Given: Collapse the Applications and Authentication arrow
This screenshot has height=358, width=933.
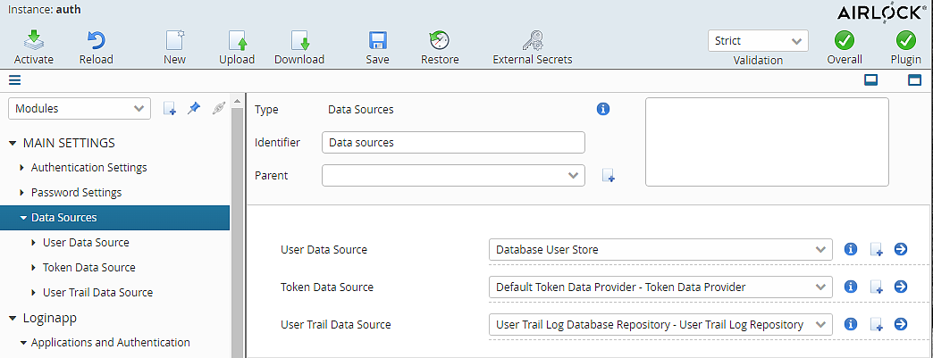Looking at the screenshot, I should (x=22, y=343).
